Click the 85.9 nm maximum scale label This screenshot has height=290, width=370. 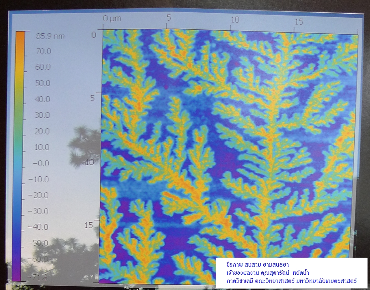50,36
